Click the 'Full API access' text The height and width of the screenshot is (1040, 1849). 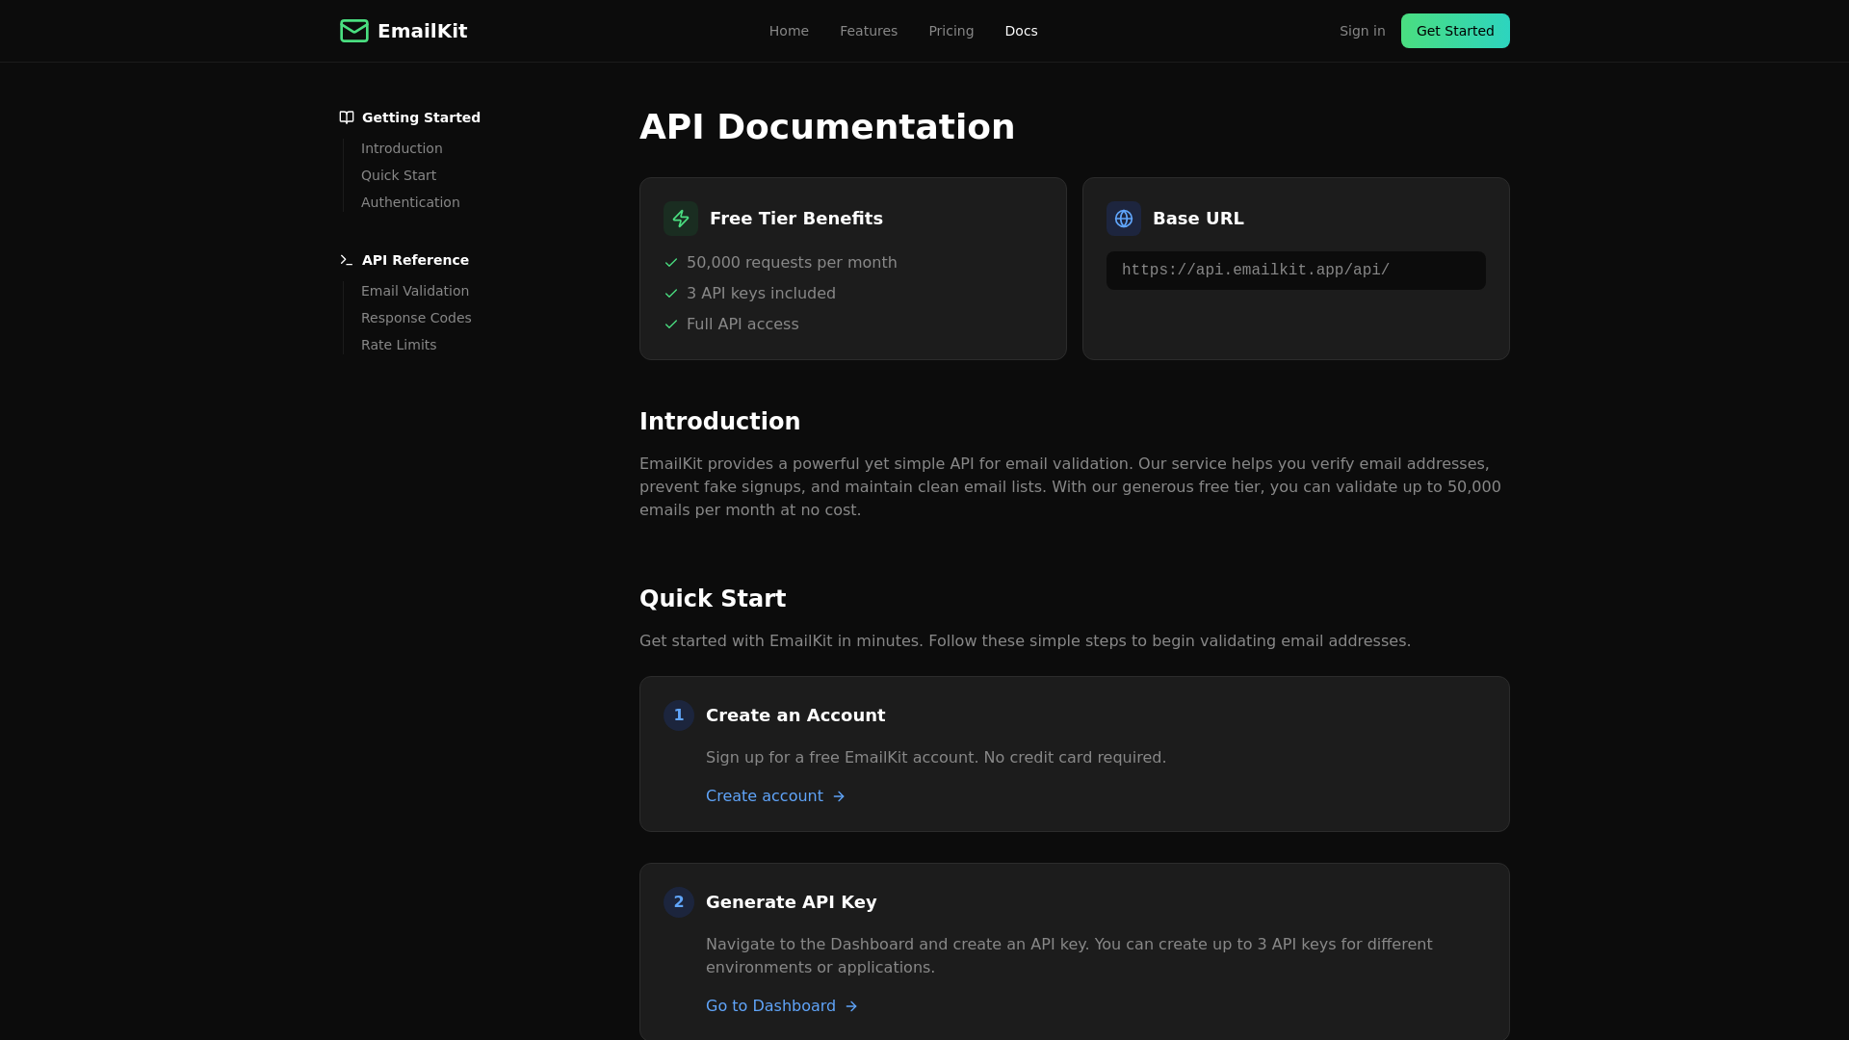742,325
